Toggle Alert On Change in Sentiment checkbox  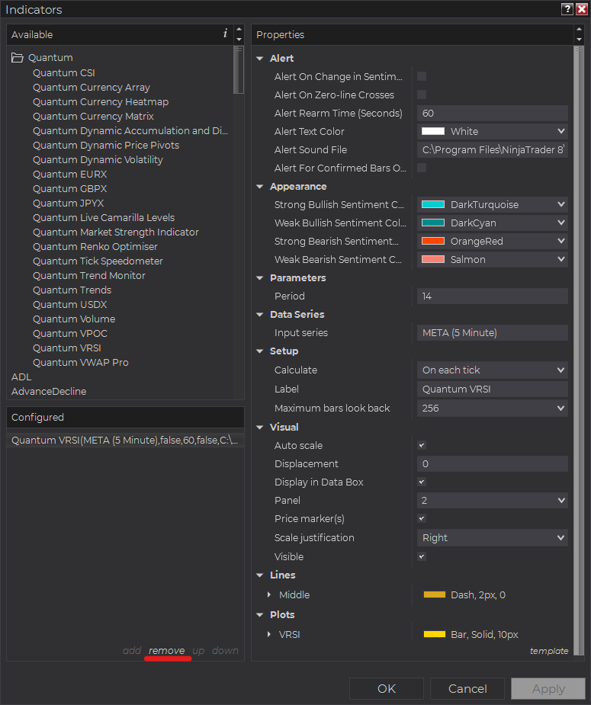click(422, 76)
